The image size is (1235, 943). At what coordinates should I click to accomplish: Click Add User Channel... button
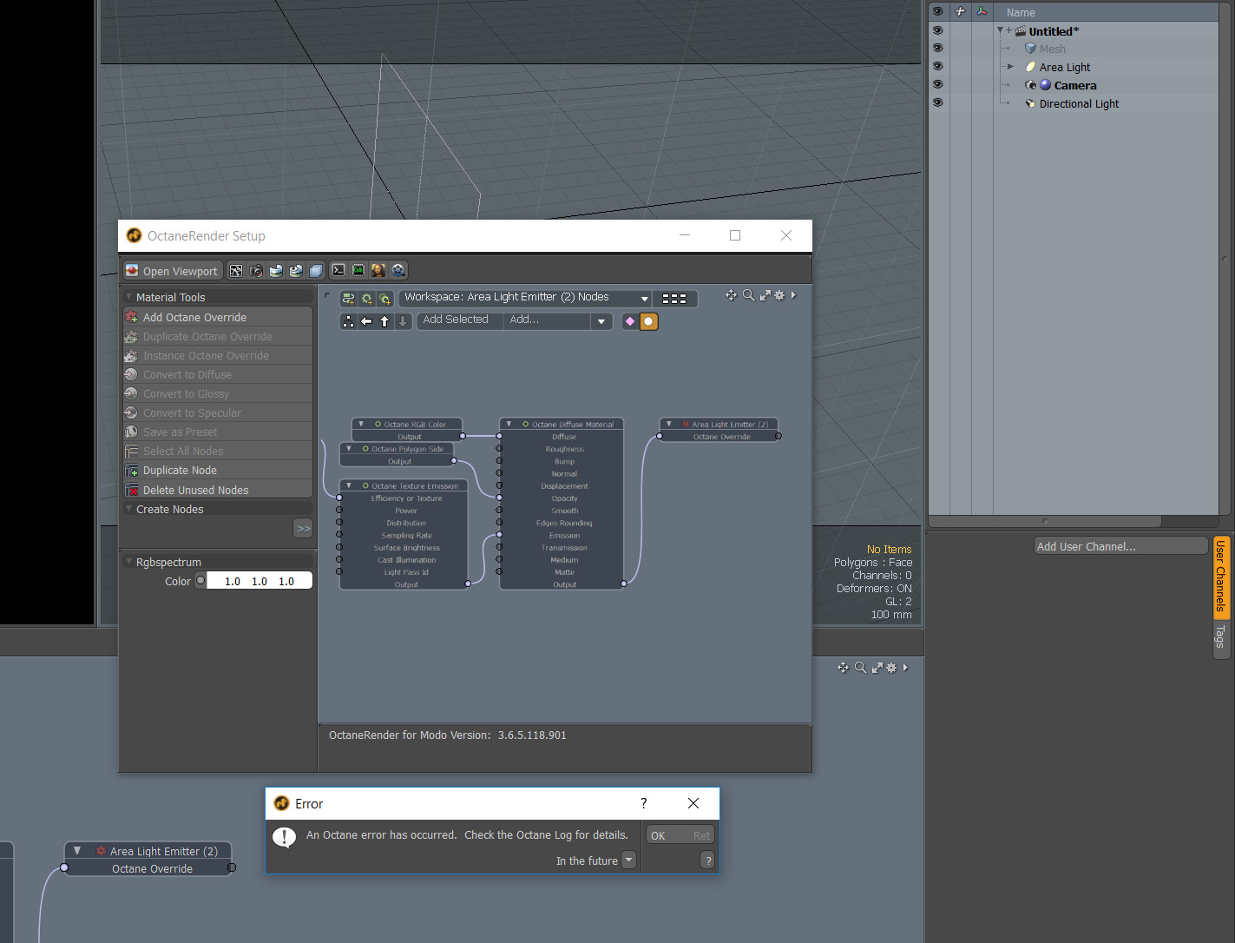tap(1120, 546)
